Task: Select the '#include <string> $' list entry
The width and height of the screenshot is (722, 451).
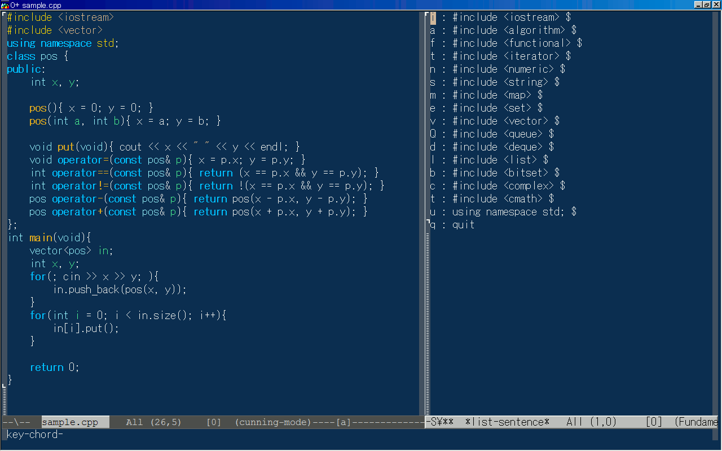Action: (x=495, y=82)
